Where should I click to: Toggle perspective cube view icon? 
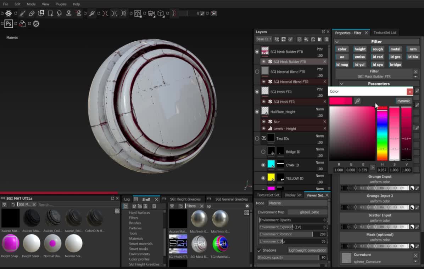161,13
